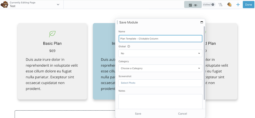This screenshot has width=255, height=118.
Task: Toggle the preview eye icon
Action: coord(196,5)
